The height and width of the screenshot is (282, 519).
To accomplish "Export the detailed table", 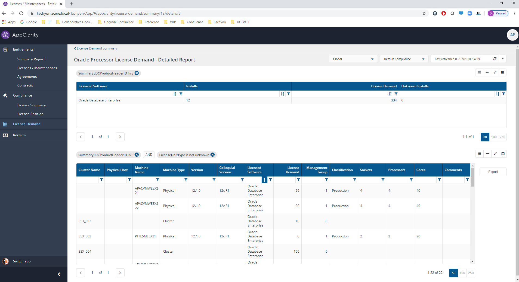I will 493,172.
